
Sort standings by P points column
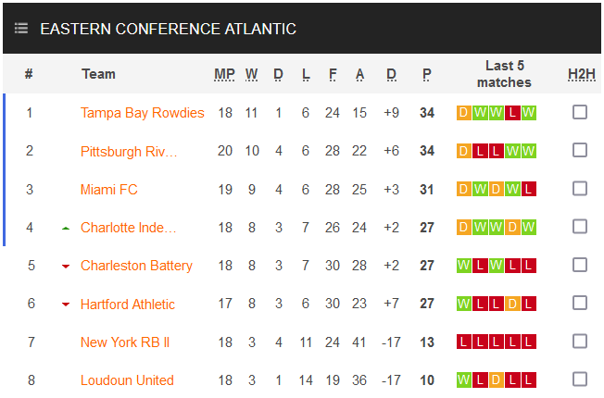point(426,74)
